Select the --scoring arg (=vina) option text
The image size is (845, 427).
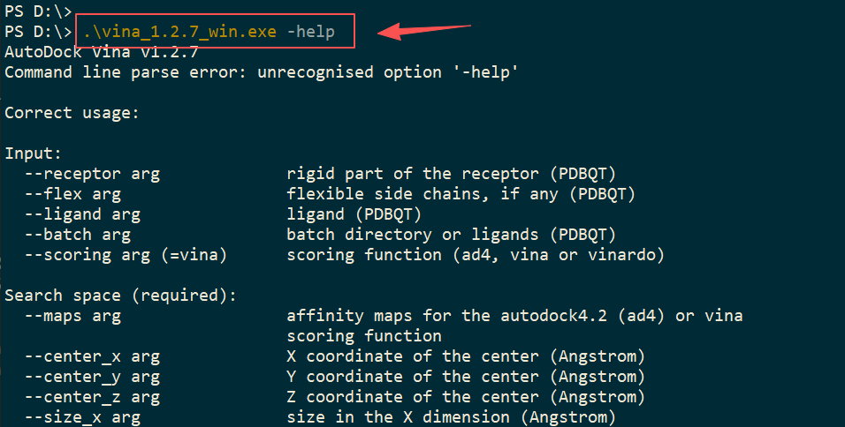(126, 255)
